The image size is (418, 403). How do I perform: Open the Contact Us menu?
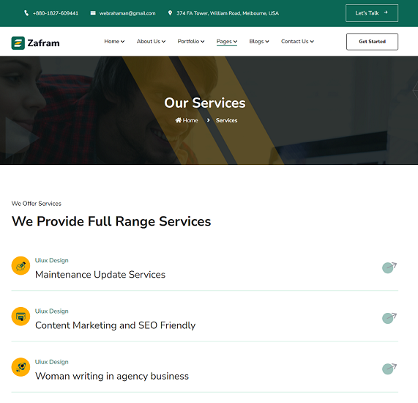[x=297, y=41]
